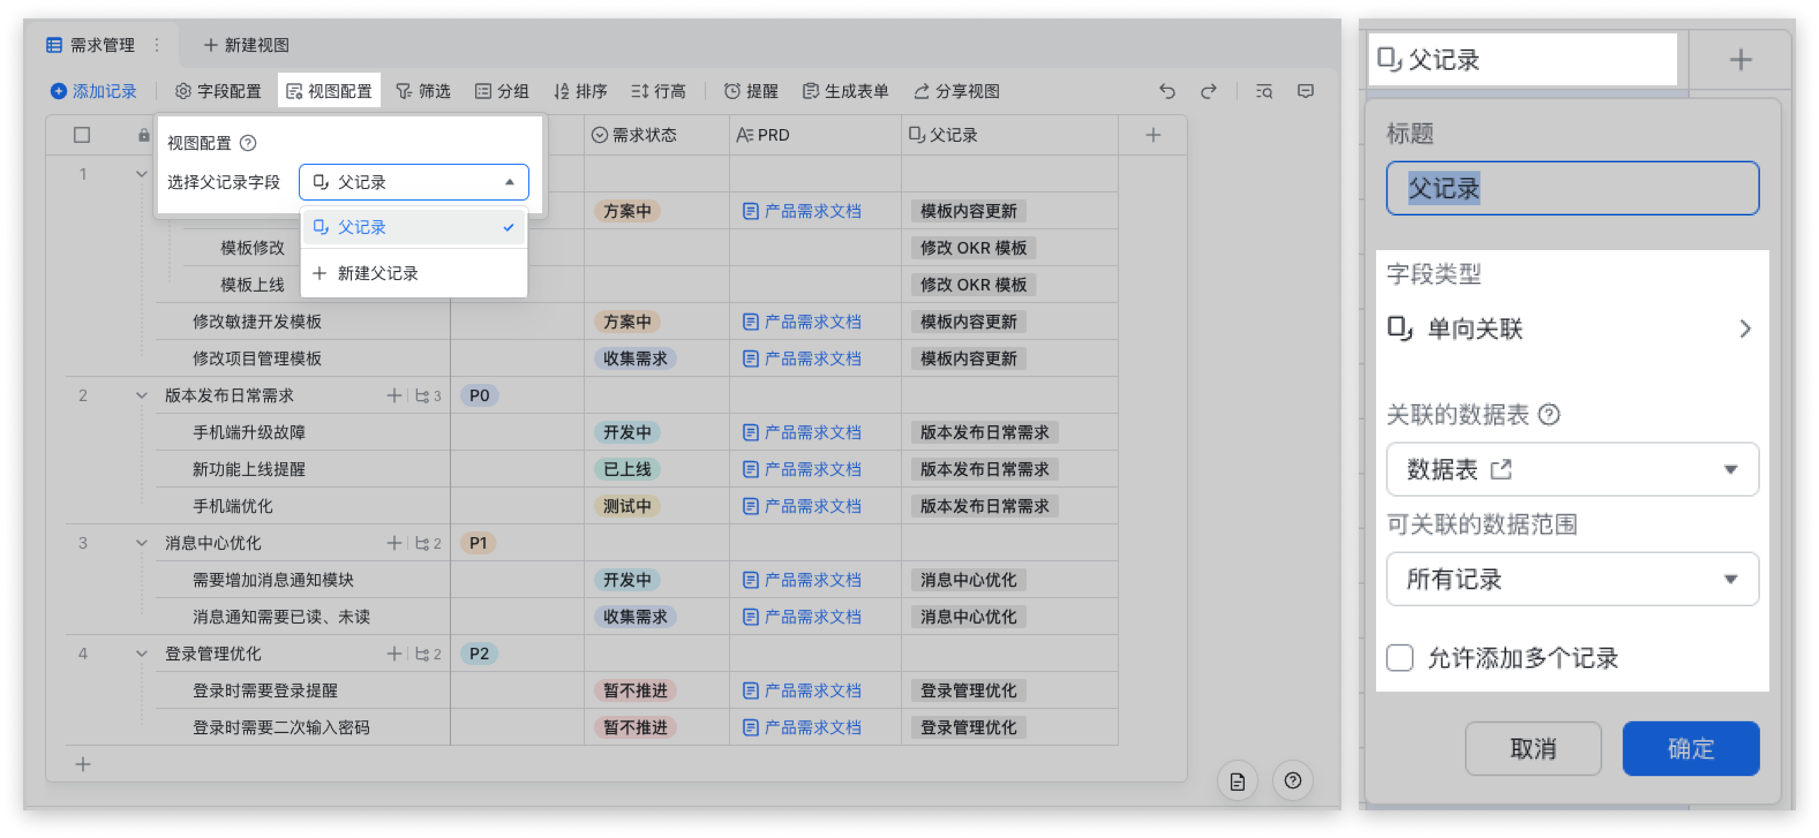Click 父记录 field header in right panel

tap(1523, 59)
